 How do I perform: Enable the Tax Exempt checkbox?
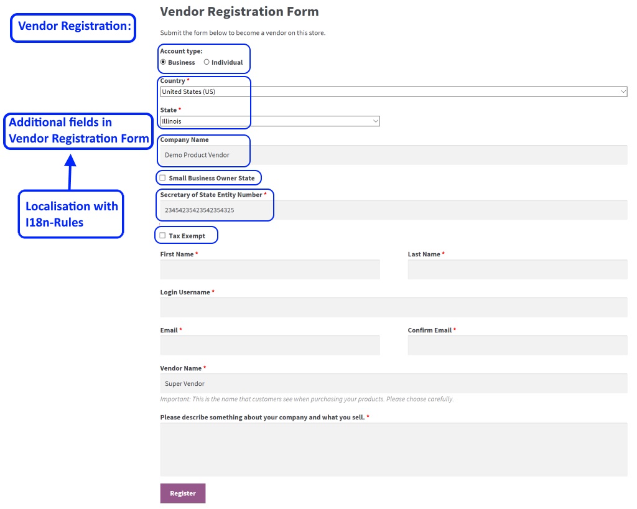tap(162, 236)
